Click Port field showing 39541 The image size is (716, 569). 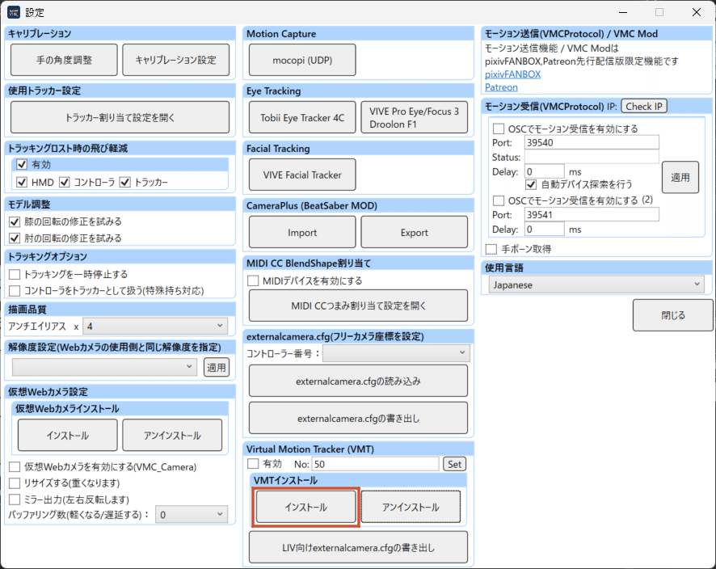click(592, 215)
